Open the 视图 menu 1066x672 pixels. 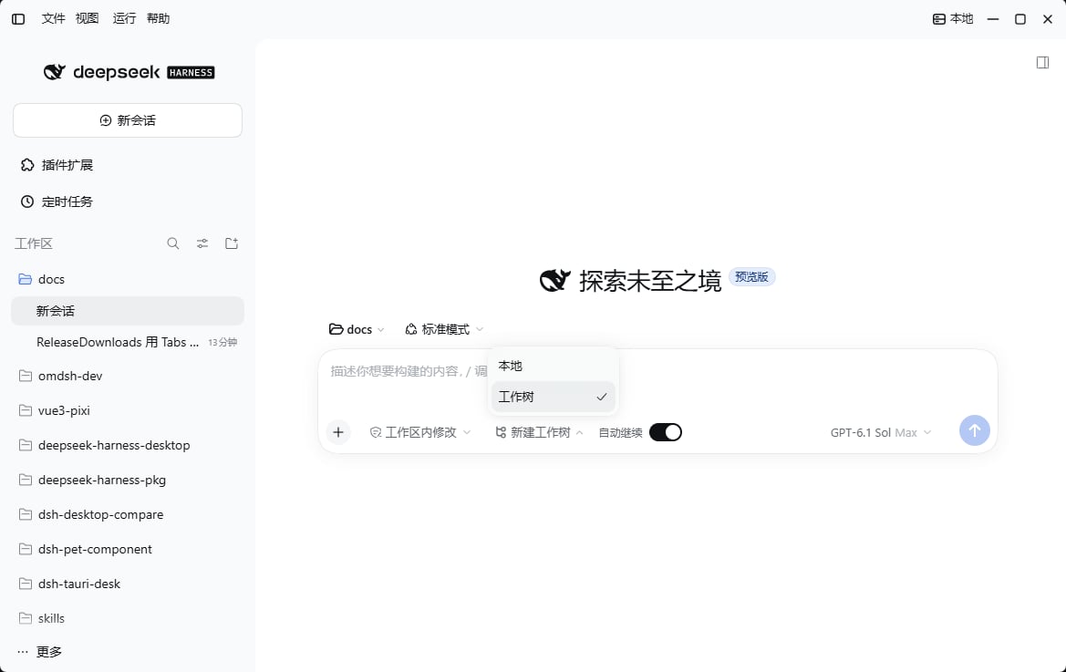[87, 19]
